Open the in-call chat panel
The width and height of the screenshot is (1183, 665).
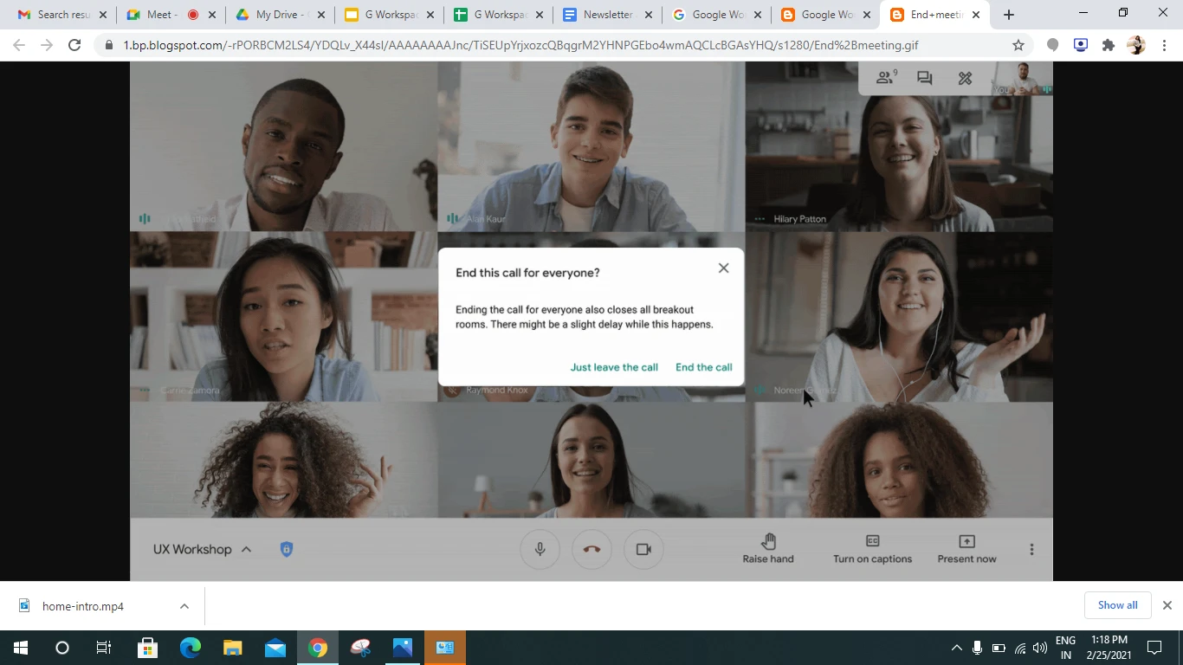coord(924,77)
